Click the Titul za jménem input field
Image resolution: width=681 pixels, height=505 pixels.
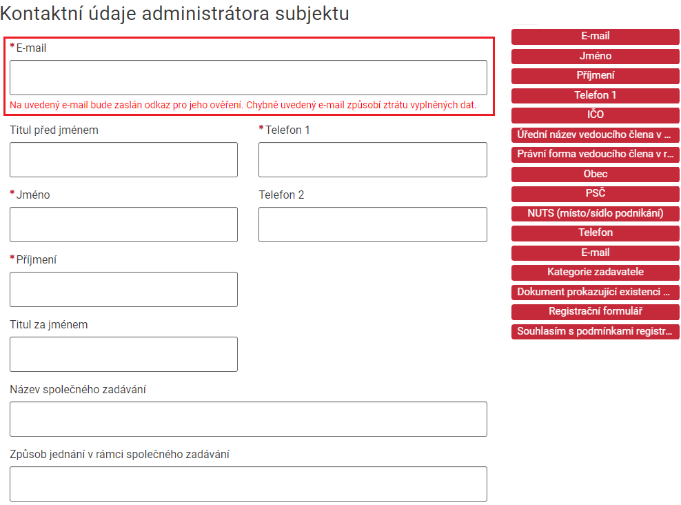123,355
